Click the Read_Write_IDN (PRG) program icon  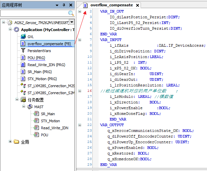pyautogui.click(x=23, y=65)
